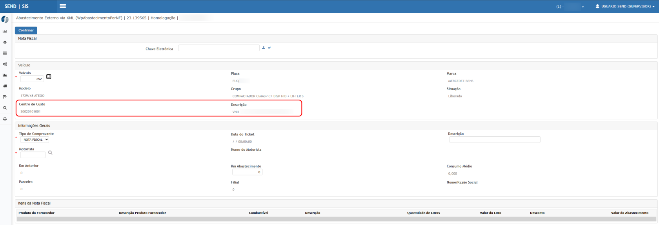
Task: Open the SEND logo home icon in the sidebar
Action: [5, 19]
